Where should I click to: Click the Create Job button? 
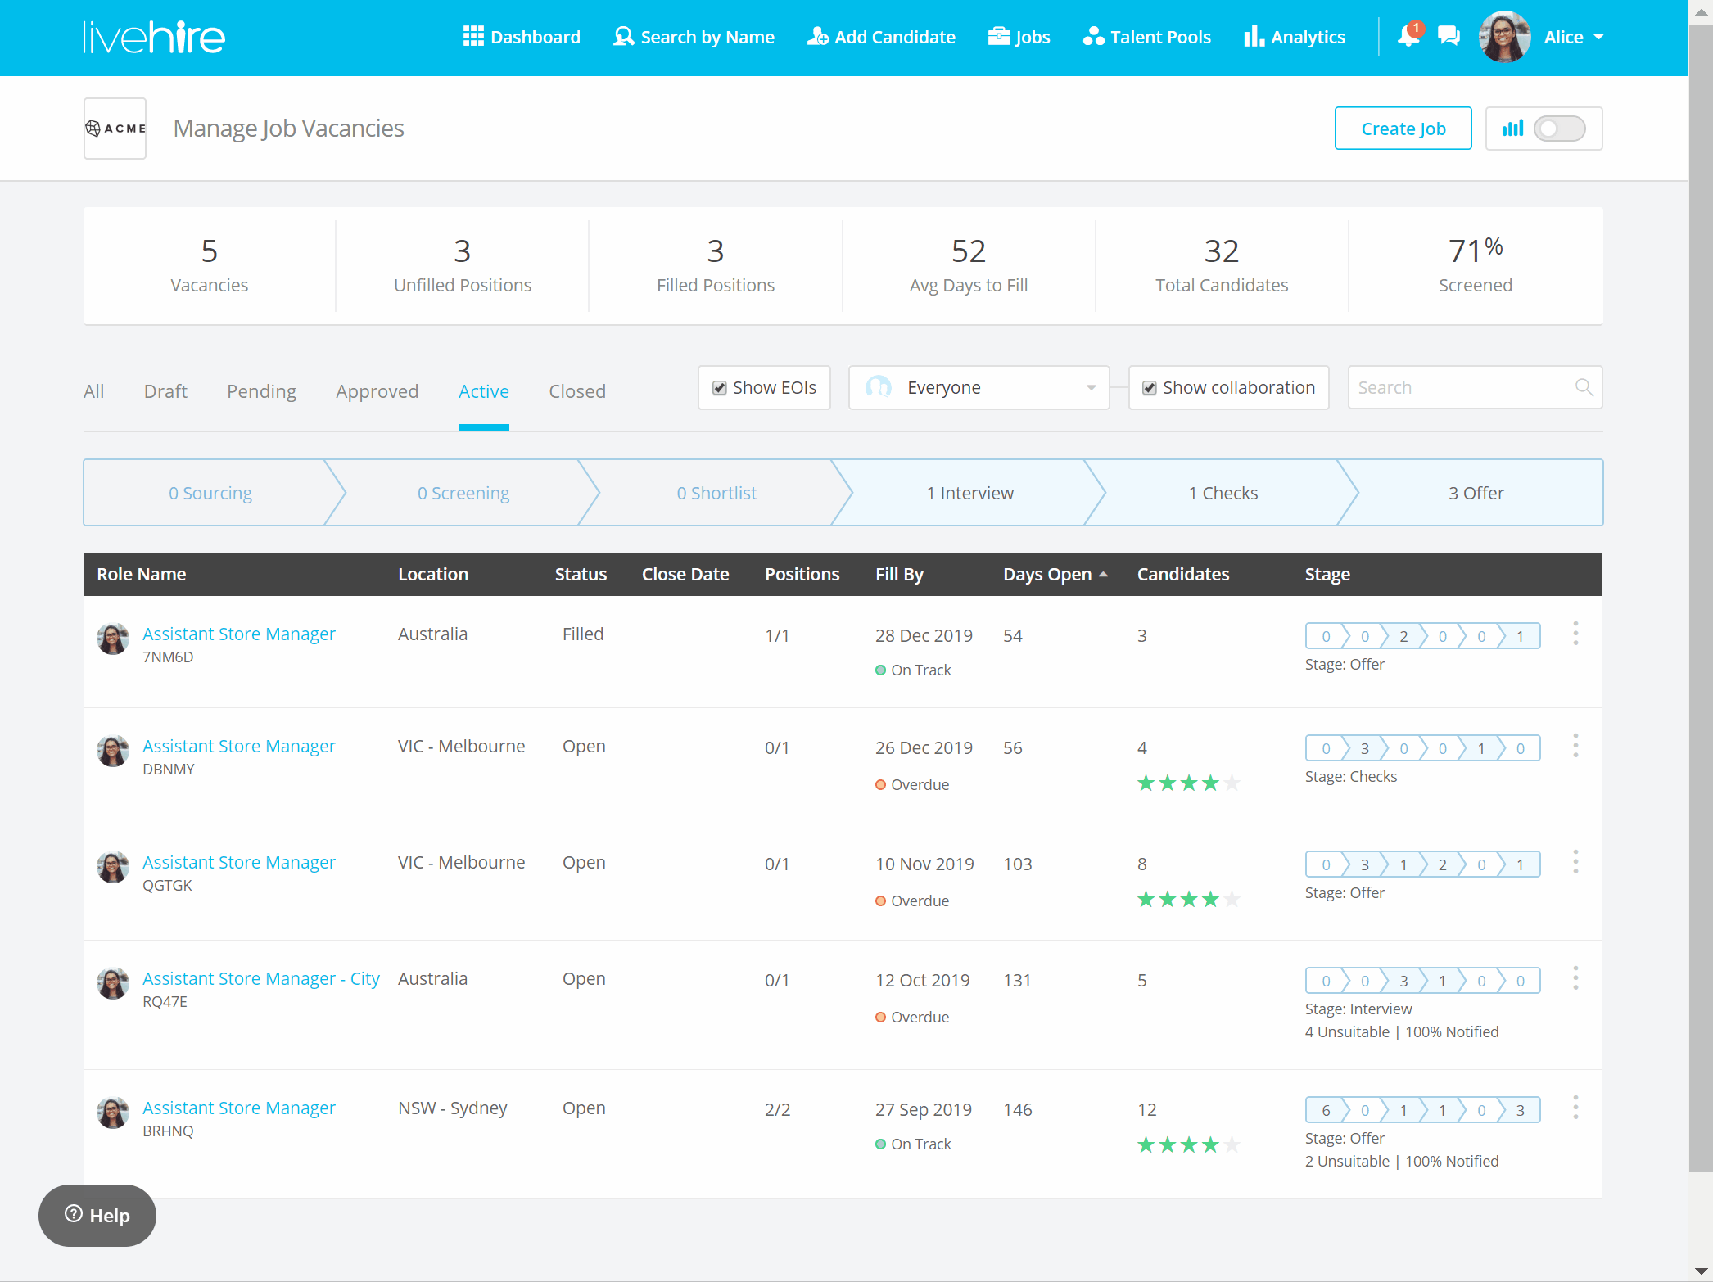(1403, 129)
